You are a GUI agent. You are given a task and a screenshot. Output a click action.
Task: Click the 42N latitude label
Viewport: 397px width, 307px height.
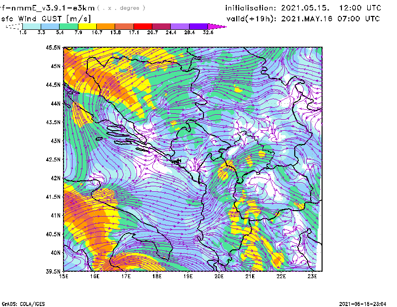[56, 178]
